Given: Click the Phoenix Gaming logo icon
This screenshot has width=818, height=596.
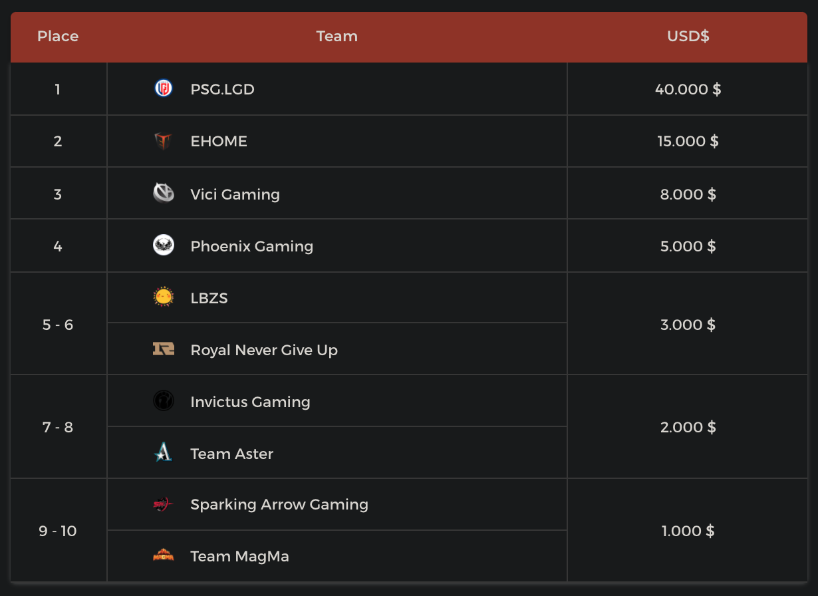Looking at the screenshot, I should point(163,245).
